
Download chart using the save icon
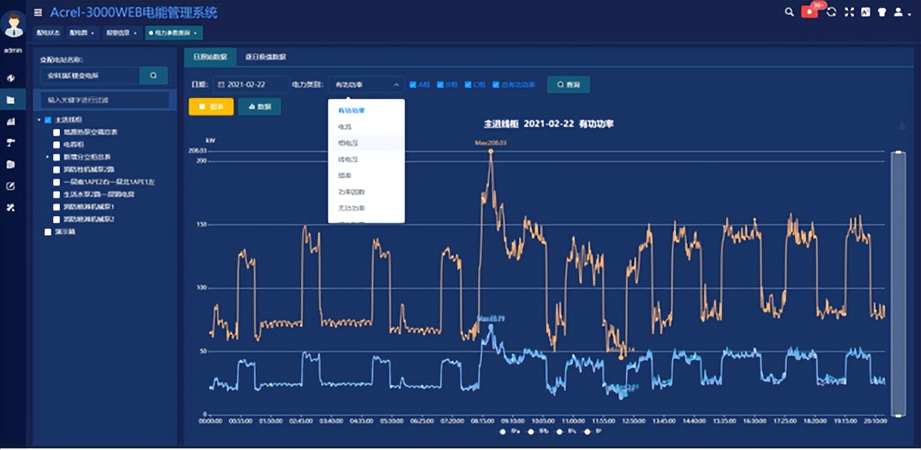pos(902,126)
